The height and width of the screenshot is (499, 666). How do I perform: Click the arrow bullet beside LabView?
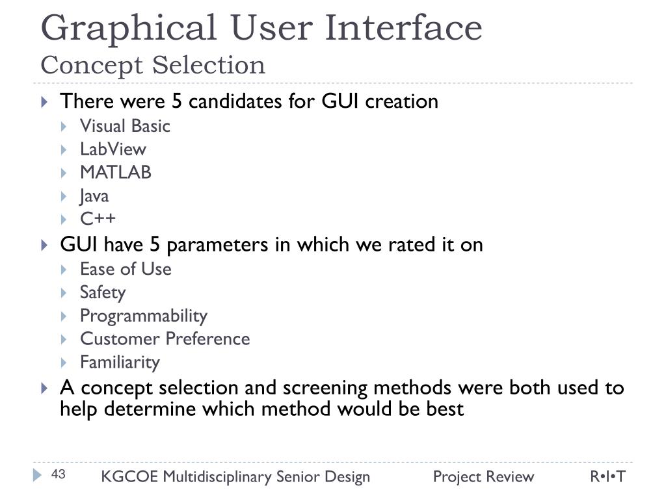64,149
